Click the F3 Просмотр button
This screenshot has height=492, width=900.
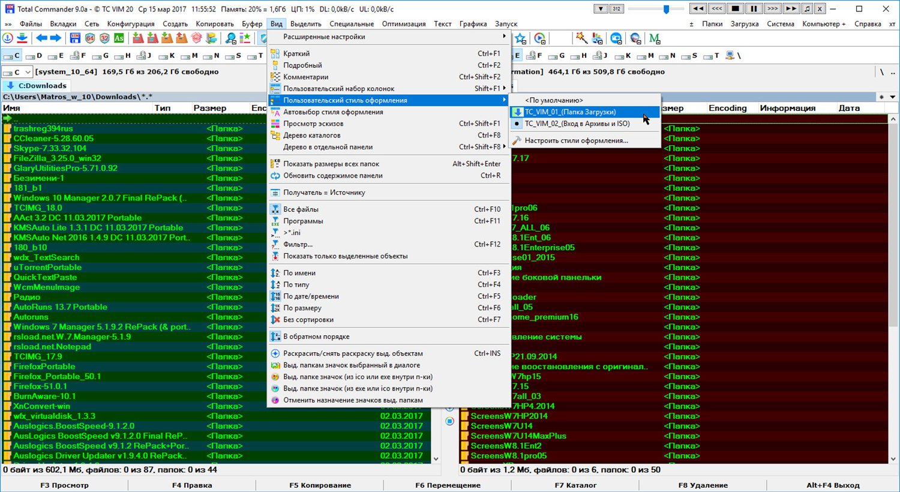point(64,485)
